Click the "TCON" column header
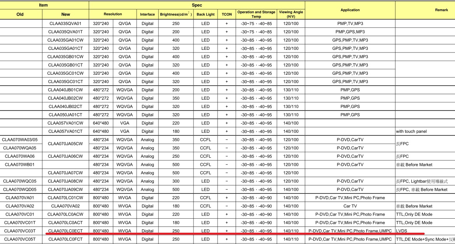Viewport: 455px width, 244px height. 227,14
